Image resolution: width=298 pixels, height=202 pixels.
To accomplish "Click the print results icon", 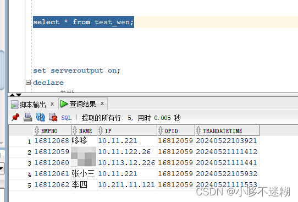I will (x=27, y=117).
